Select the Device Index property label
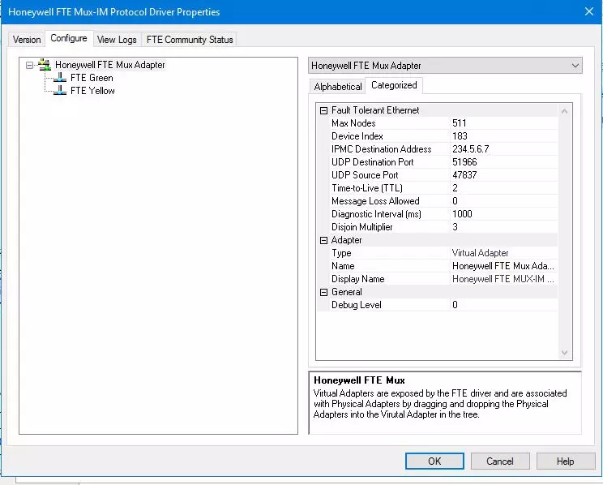Image resolution: width=603 pixels, height=485 pixels. pyautogui.click(x=357, y=136)
